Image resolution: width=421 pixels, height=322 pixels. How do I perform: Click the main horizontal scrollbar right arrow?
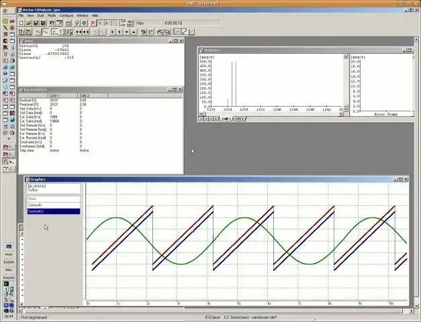pos(412,311)
